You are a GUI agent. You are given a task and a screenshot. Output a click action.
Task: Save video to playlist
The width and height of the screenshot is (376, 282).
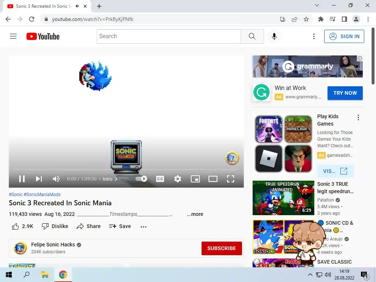120,226
